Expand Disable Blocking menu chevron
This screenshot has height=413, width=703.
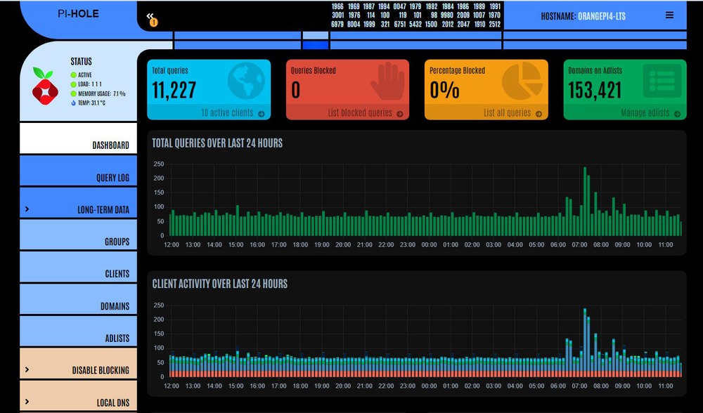point(27,369)
